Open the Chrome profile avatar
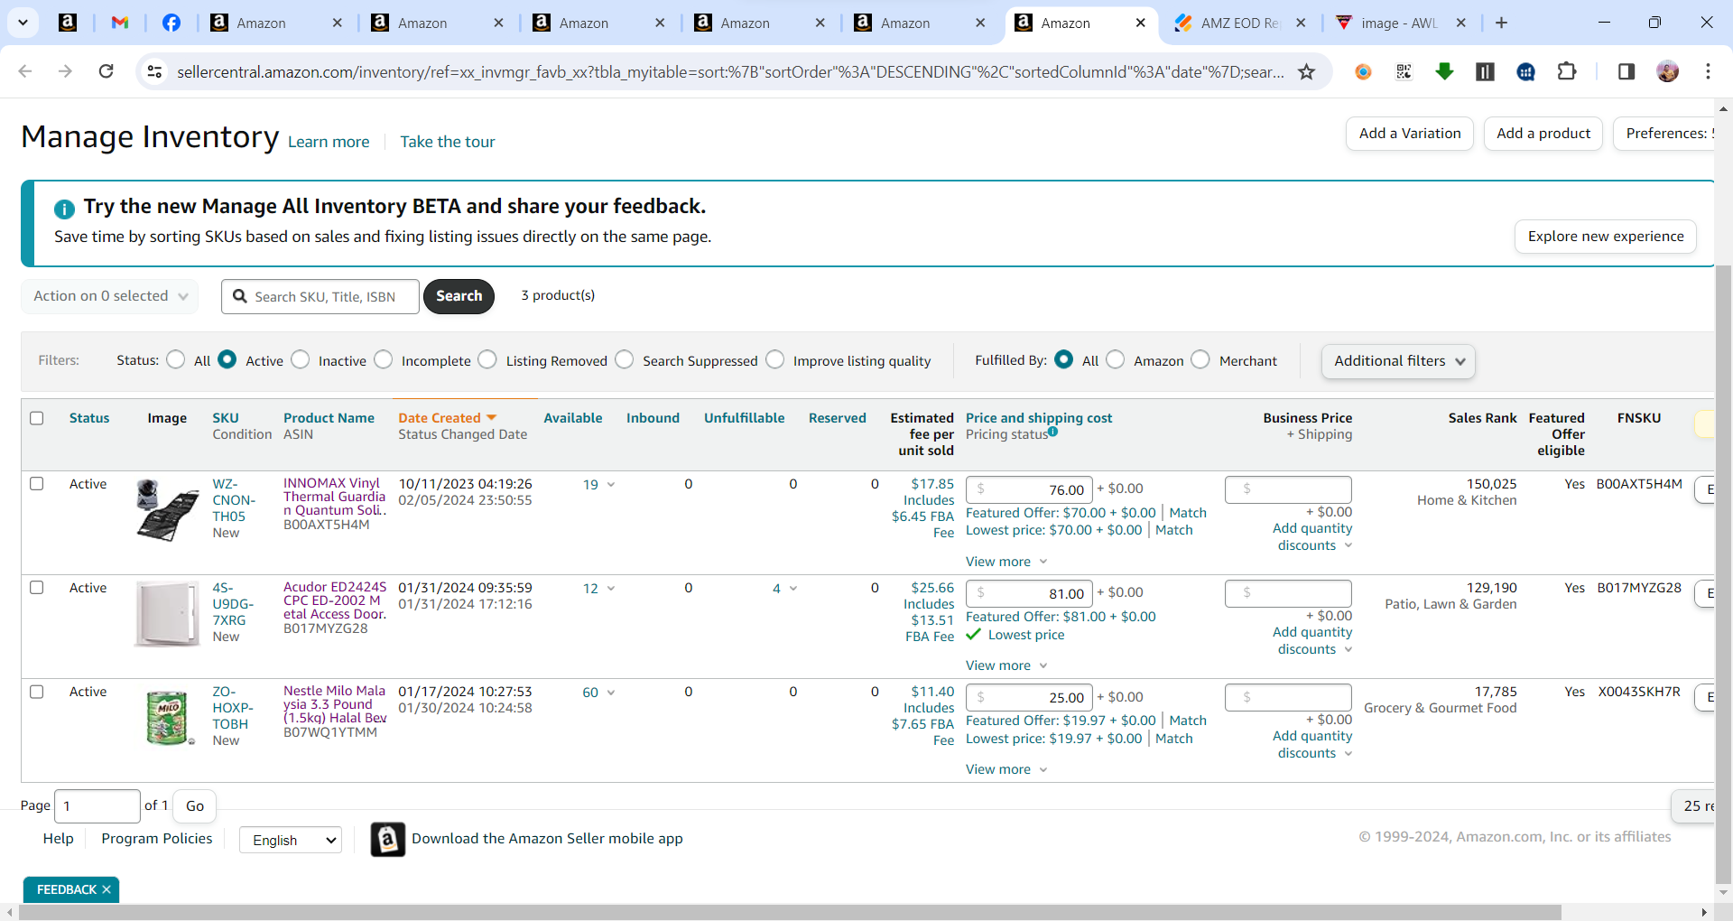Image resolution: width=1733 pixels, height=921 pixels. [1667, 71]
